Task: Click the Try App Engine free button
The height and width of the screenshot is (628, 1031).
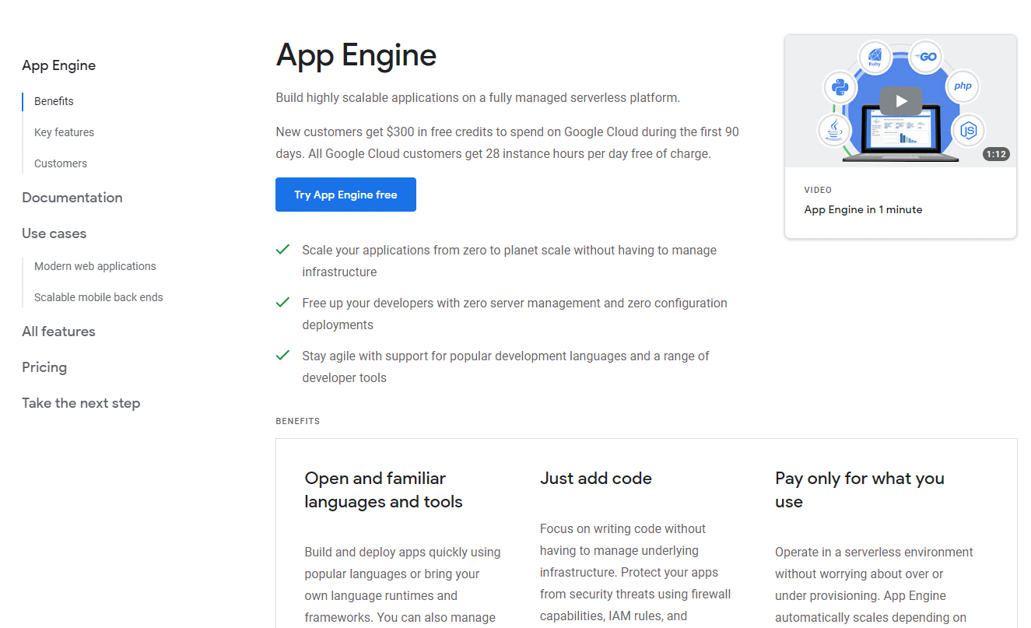Action: pyautogui.click(x=345, y=194)
